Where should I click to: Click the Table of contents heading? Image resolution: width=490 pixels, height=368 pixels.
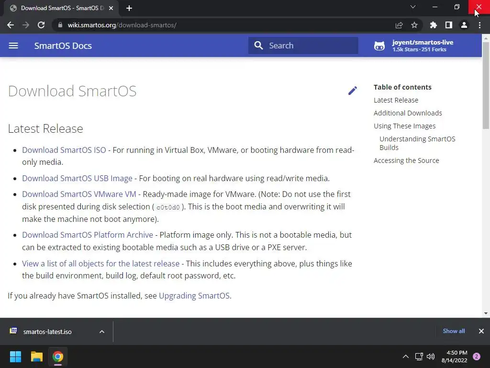pyautogui.click(x=402, y=87)
